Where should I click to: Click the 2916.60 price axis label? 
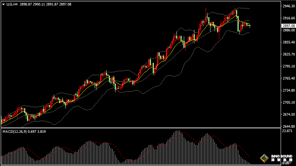coord(288,18)
